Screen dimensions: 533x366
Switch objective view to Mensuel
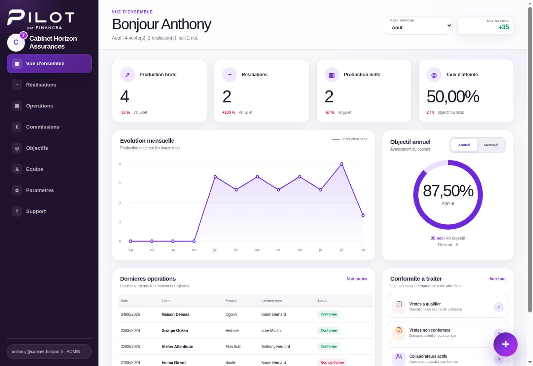pyautogui.click(x=491, y=145)
